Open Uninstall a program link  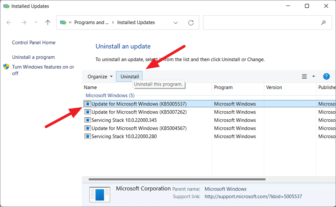33,57
